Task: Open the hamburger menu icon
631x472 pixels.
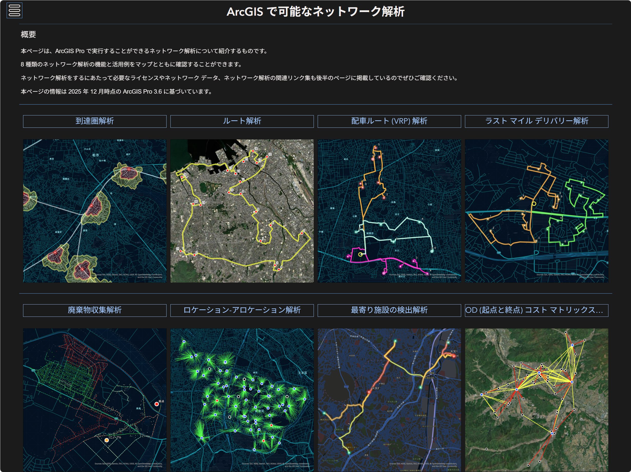Action: click(14, 11)
